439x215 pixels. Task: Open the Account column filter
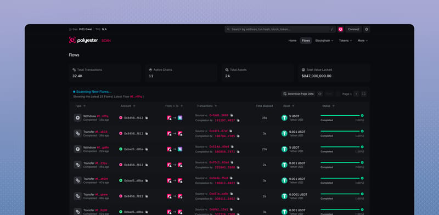click(x=134, y=106)
